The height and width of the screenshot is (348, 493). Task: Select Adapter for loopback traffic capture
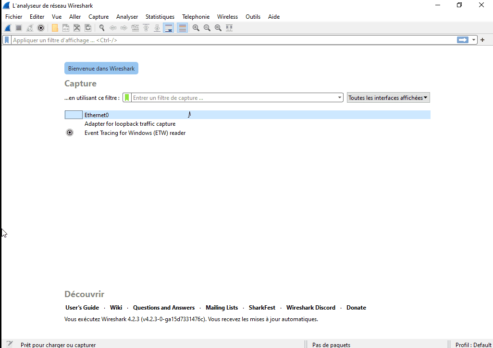tap(247, 124)
